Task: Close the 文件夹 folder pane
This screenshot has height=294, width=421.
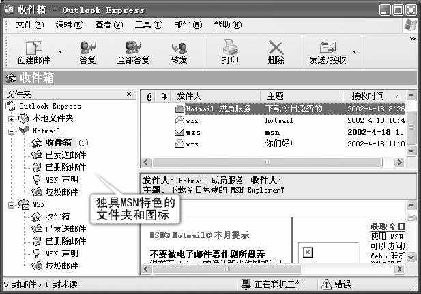Action: [129, 94]
